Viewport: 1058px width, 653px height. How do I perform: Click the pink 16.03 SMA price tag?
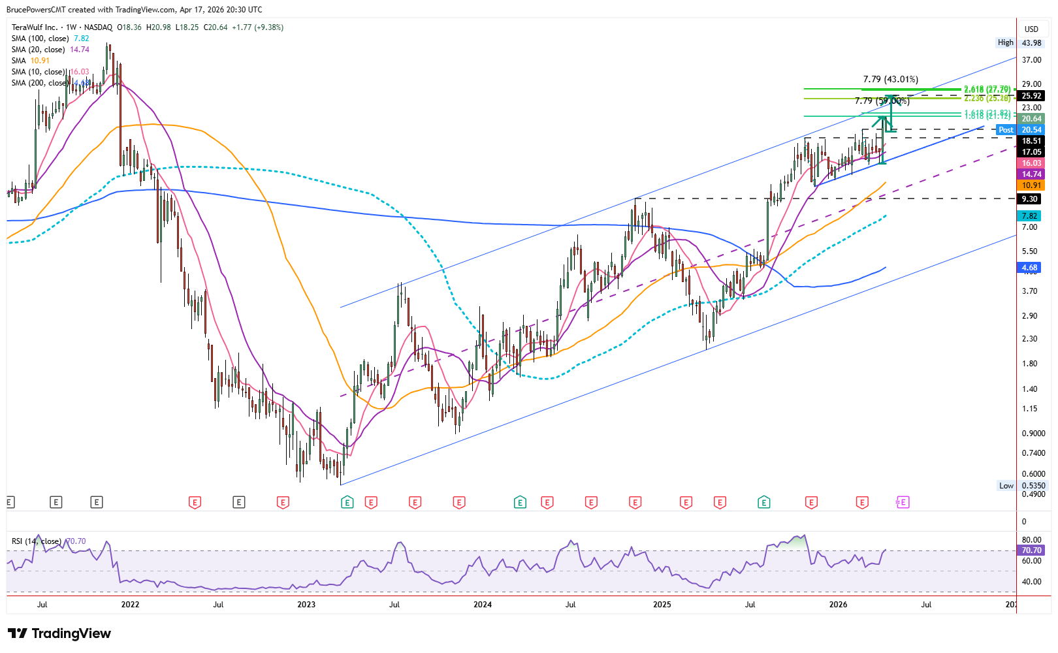click(1031, 163)
